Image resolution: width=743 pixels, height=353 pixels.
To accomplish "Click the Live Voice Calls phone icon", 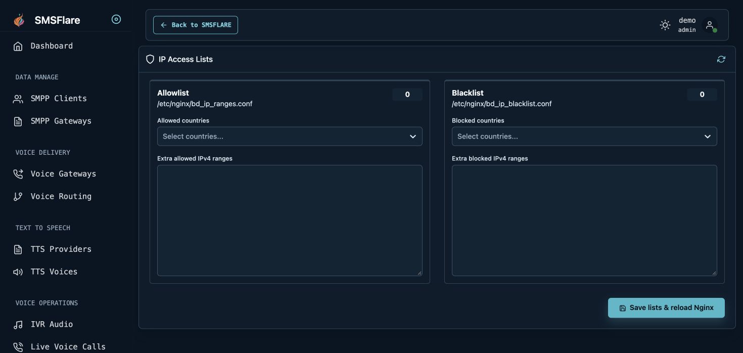I will [x=18, y=347].
